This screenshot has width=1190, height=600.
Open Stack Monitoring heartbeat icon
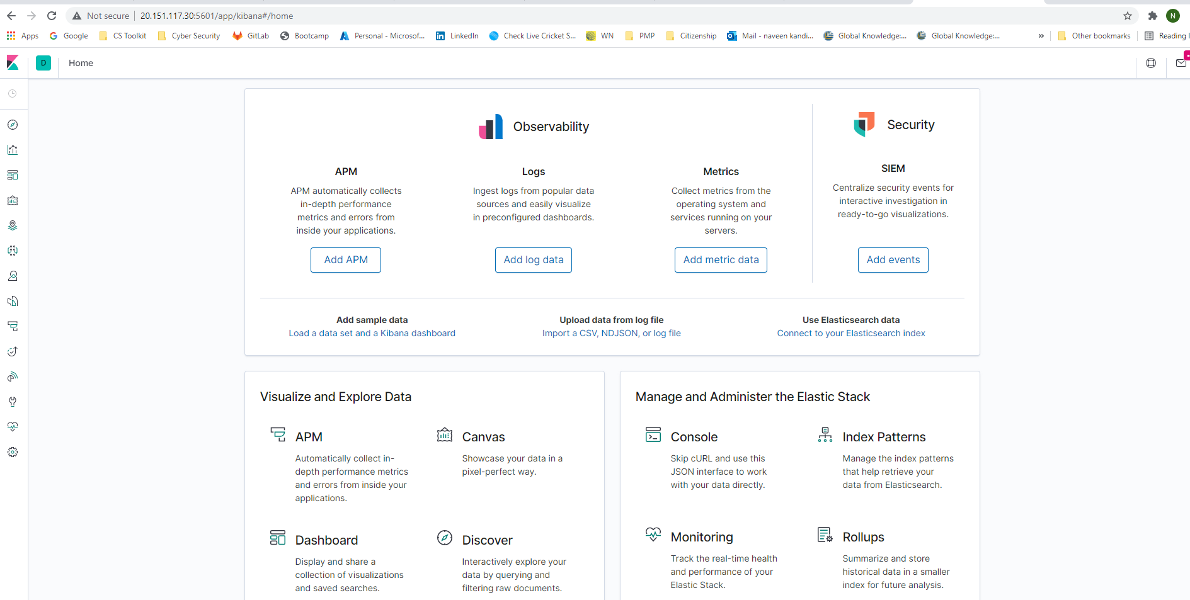[13, 427]
